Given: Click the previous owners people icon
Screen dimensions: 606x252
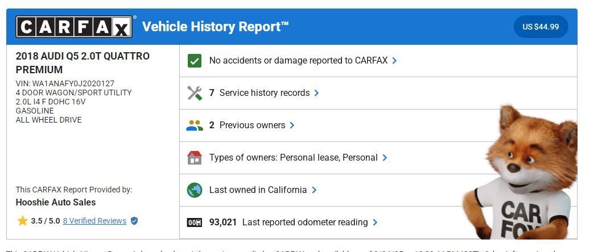Looking at the screenshot, I should 195,125.
